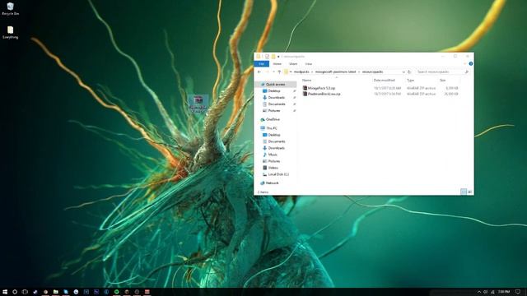Switch to large icons view in status bar
527x296 pixels.
pyautogui.click(x=470, y=192)
